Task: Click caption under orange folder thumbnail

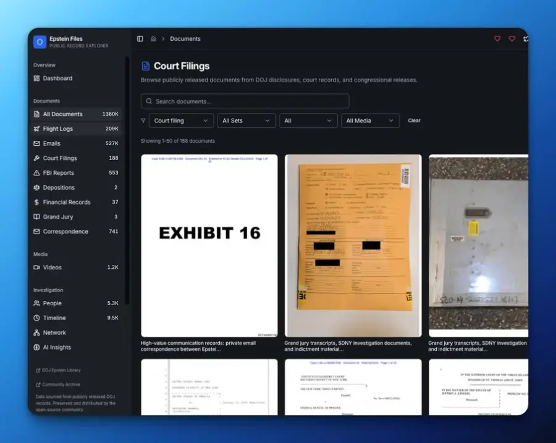Action: [x=348, y=346]
